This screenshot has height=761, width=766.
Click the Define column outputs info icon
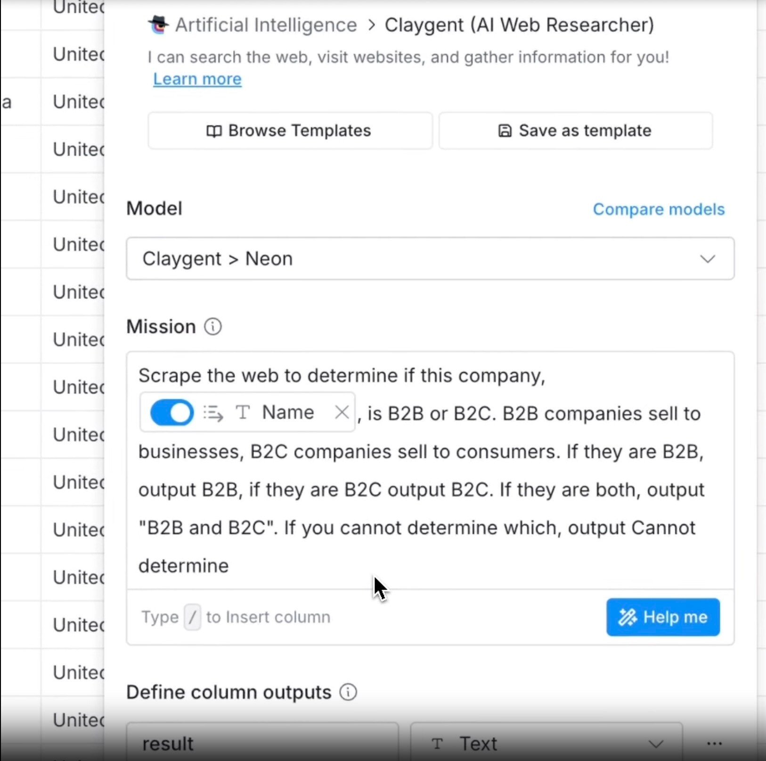point(348,692)
